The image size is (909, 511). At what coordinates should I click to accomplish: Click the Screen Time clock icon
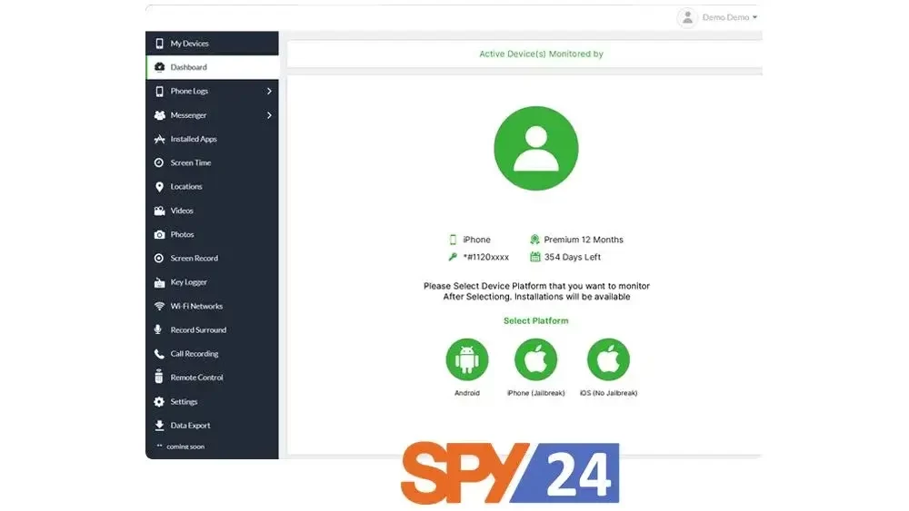(x=159, y=162)
